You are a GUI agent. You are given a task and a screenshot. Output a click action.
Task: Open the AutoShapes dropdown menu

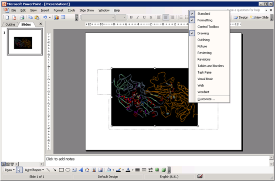click(34, 170)
